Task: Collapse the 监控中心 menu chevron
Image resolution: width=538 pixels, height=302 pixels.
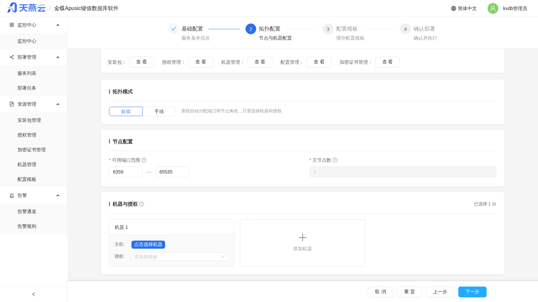Action: click(58, 25)
